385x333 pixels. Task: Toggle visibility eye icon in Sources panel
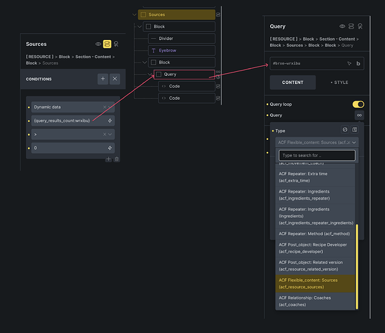click(x=98, y=44)
